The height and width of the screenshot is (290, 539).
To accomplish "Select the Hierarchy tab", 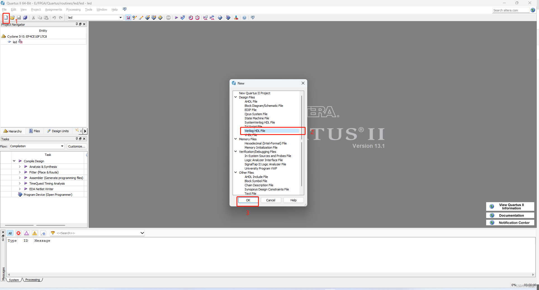I will click(x=13, y=131).
